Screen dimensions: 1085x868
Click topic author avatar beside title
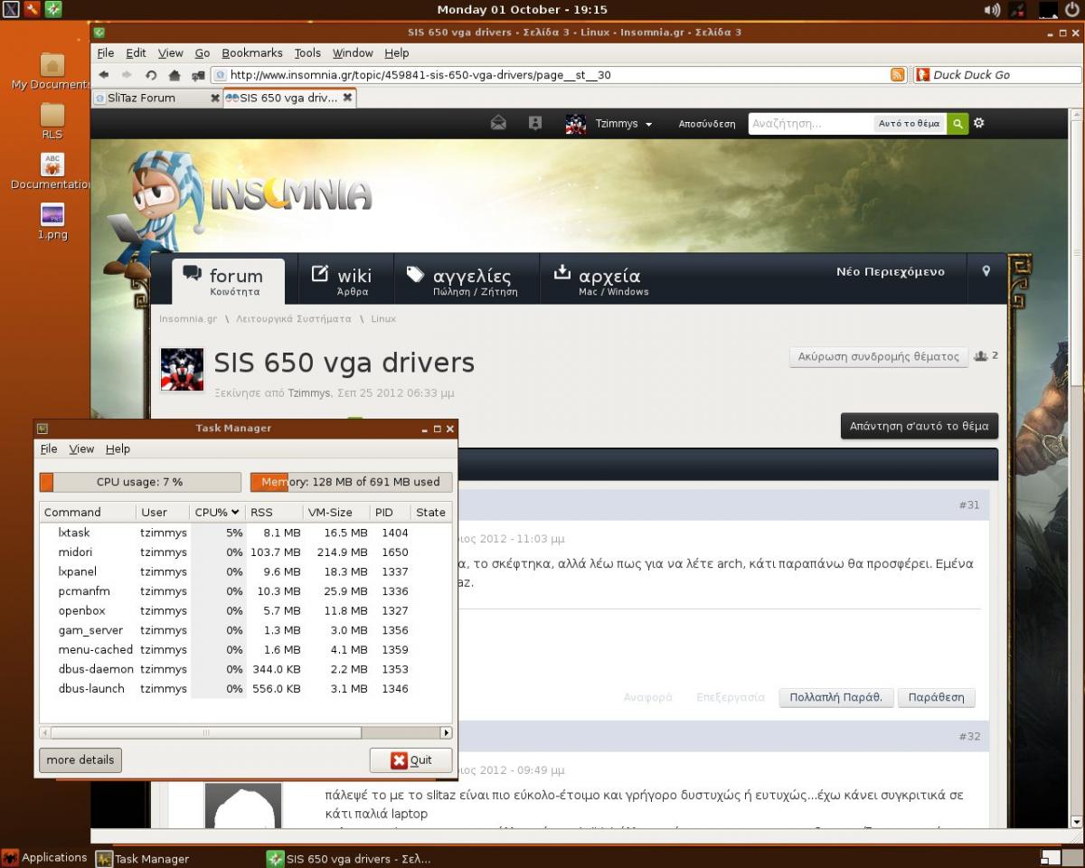click(x=183, y=369)
